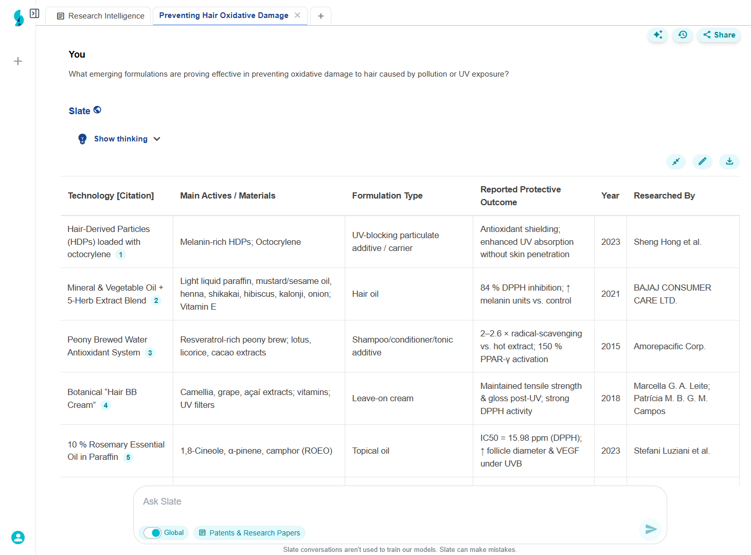Open citation 1 for Hair-Derived Particles

(121, 255)
